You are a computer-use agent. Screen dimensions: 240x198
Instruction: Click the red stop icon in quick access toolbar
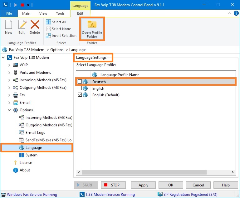coord(22,5)
